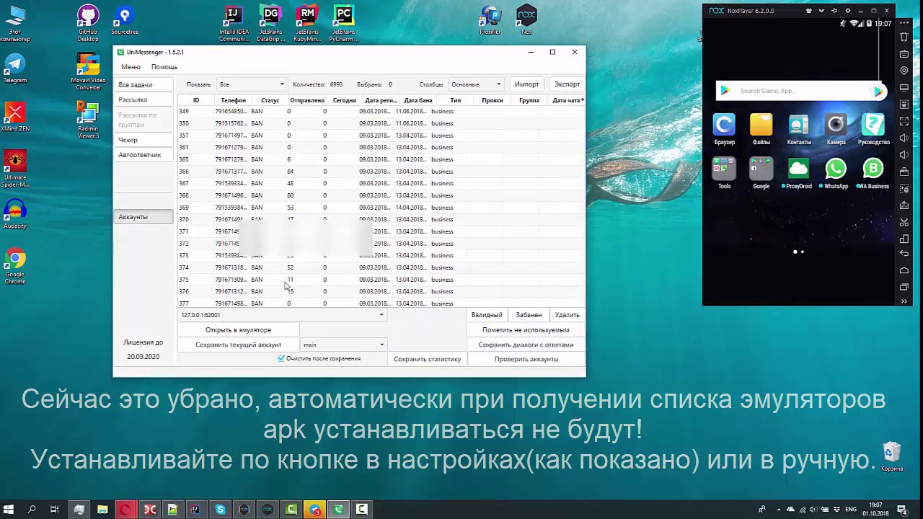The height and width of the screenshot is (519, 923).
Task: Toggle Очистить после сохранения checkbox
Action: [281, 358]
